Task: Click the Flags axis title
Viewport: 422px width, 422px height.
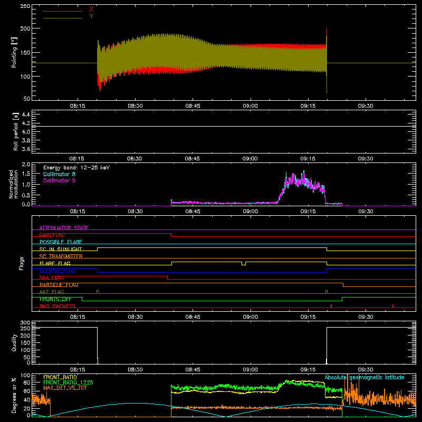Action: pos(22,263)
